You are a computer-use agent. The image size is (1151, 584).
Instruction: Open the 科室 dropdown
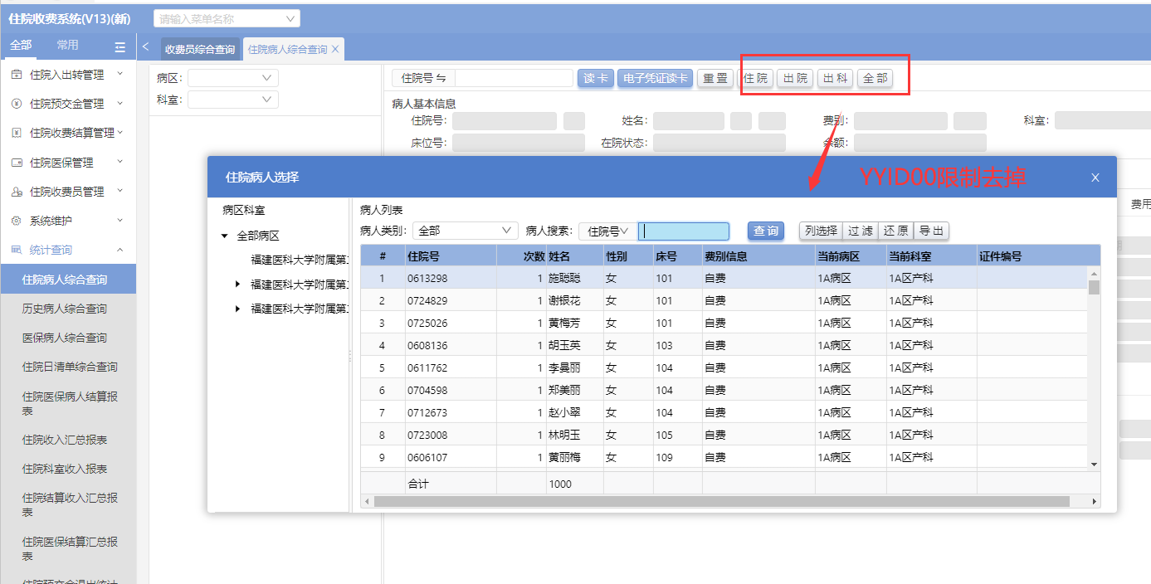(267, 100)
